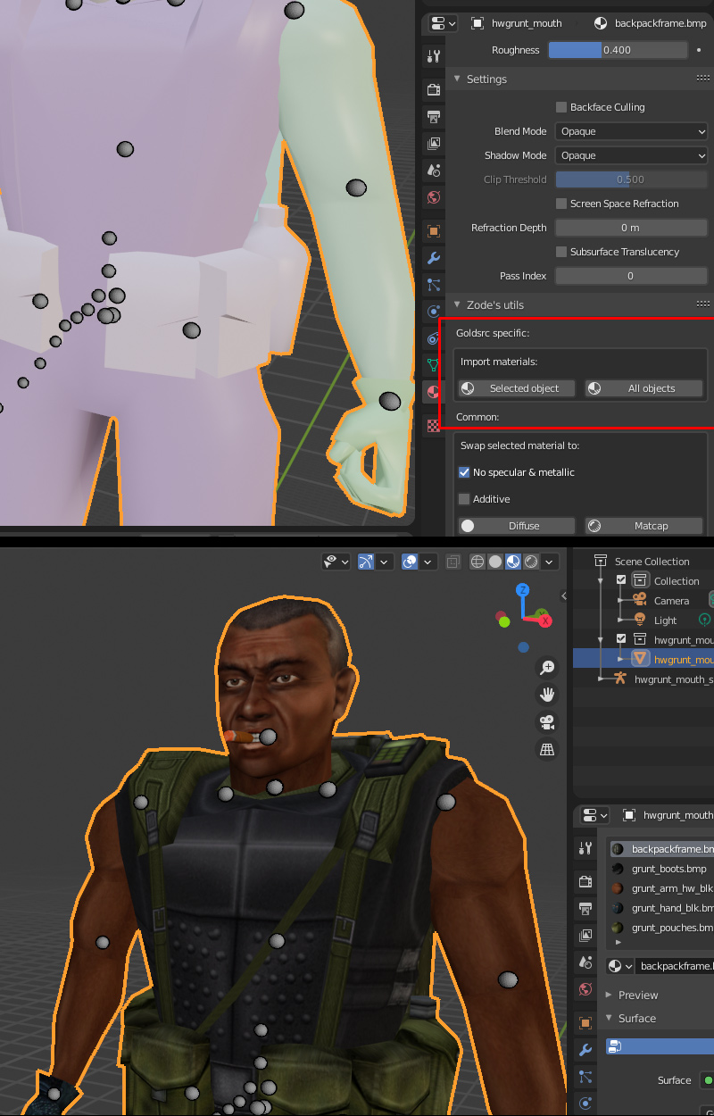Open Particles tab in upper properties editor
Image resolution: width=714 pixels, height=1116 pixels.
pos(434,285)
